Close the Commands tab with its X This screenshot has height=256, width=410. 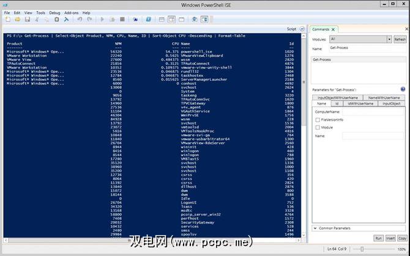333,29
